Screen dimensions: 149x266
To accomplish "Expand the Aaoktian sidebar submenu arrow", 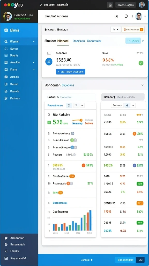I will pos(34,63).
